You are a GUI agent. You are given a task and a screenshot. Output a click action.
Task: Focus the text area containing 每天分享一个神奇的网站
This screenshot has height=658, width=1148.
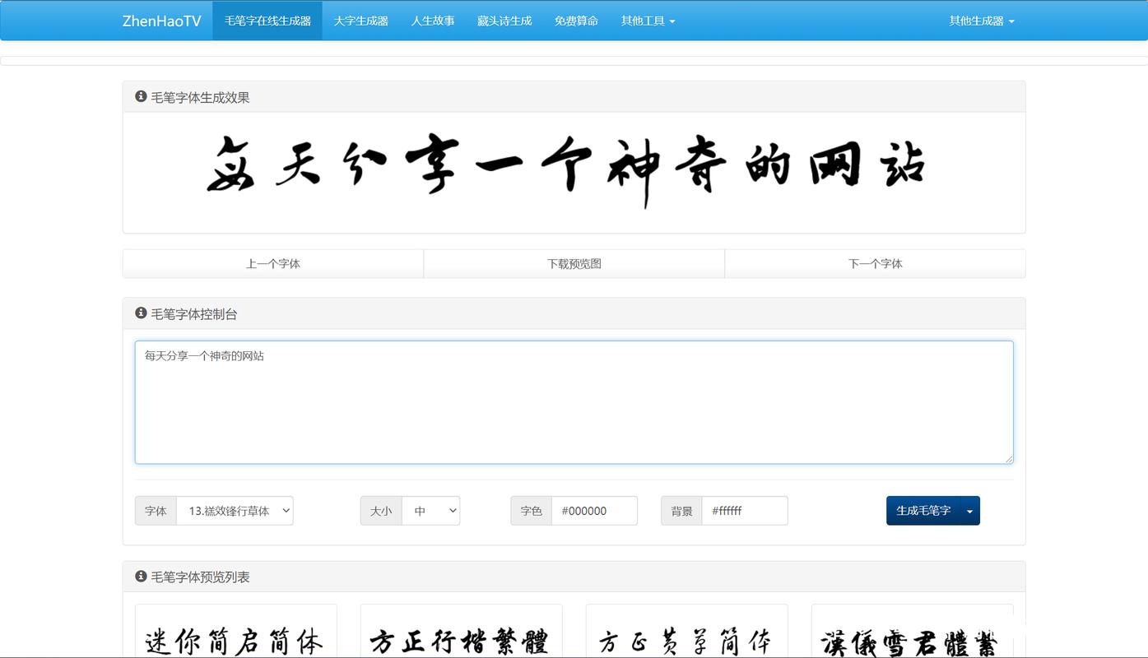click(574, 402)
